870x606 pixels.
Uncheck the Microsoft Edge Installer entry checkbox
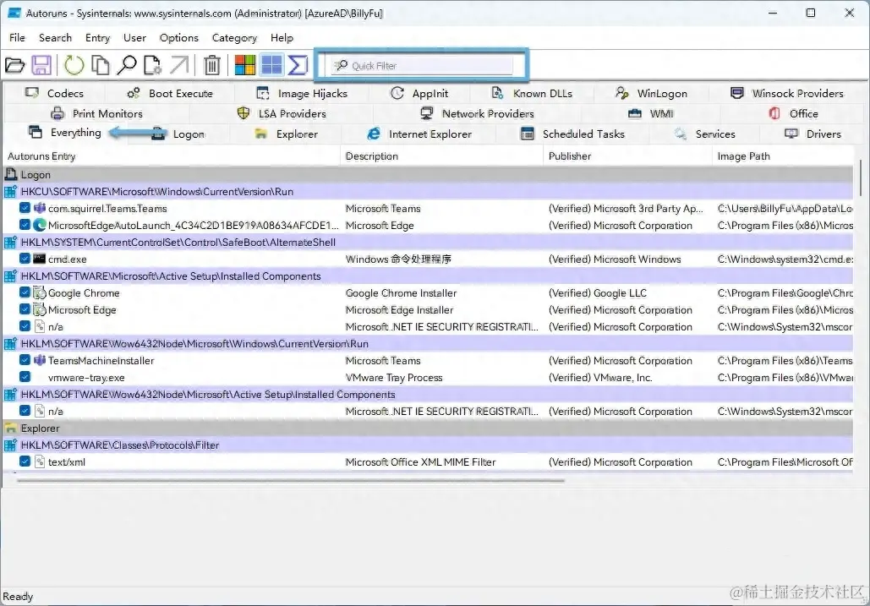click(x=25, y=309)
